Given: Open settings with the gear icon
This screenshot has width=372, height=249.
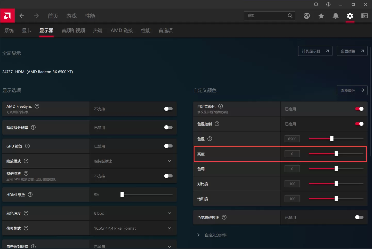Looking at the screenshot, I should click(x=350, y=16).
